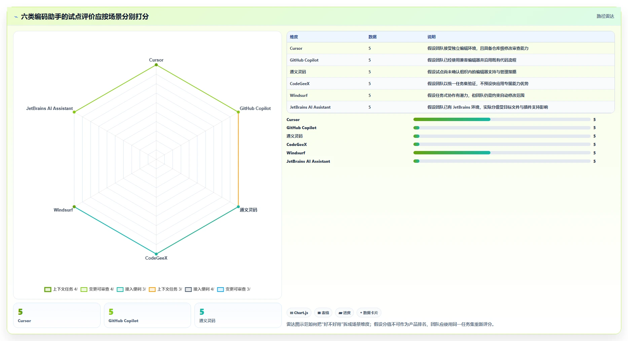628x341 pixels.
Task: Click the footer note starting with 雷达图示范
Action: (x=391, y=325)
